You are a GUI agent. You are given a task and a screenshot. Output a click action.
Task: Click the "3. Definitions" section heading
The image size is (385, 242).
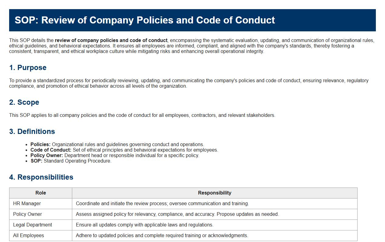point(32,132)
